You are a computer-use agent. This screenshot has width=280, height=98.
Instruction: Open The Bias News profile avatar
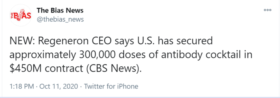[x=21, y=16]
